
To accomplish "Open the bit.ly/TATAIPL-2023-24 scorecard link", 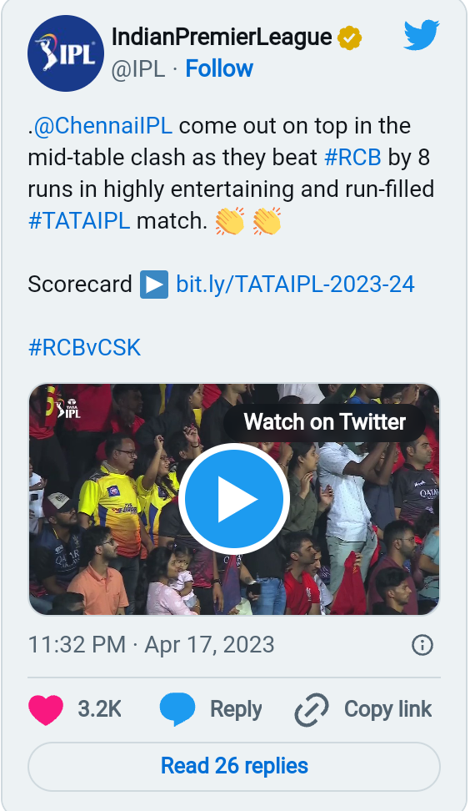I will click(x=296, y=284).
